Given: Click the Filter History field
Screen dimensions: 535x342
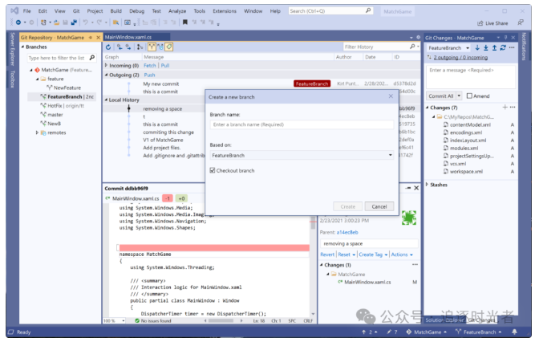Looking at the screenshot, I should point(376,47).
